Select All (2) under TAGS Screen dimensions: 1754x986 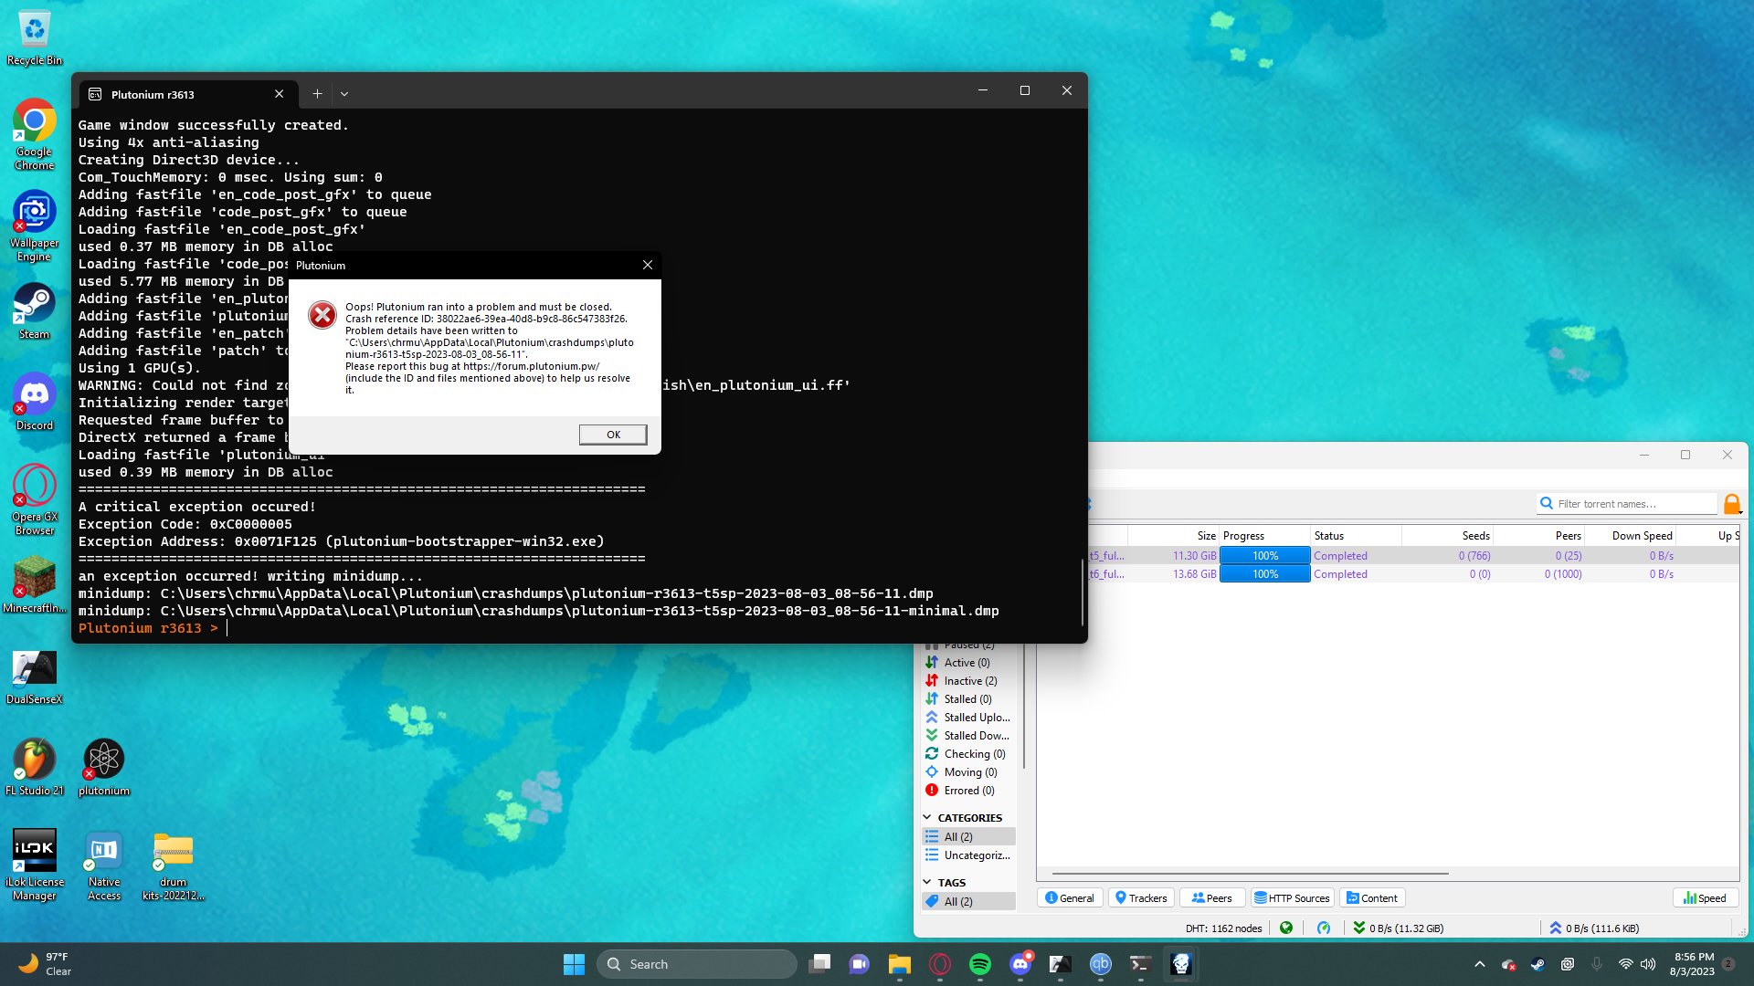click(968, 902)
